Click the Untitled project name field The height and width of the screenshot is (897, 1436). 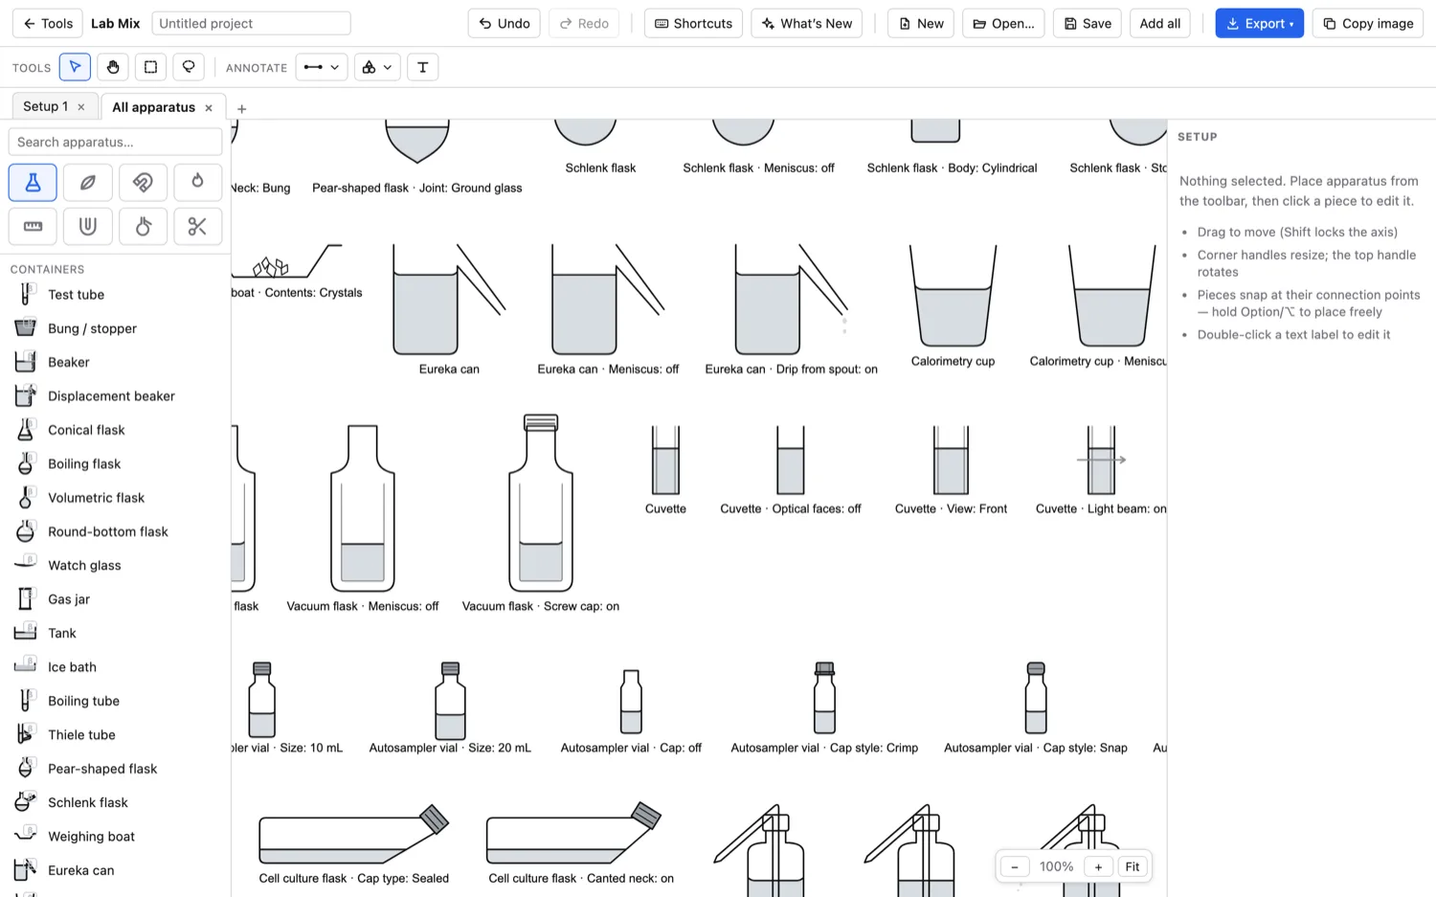tap(251, 23)
